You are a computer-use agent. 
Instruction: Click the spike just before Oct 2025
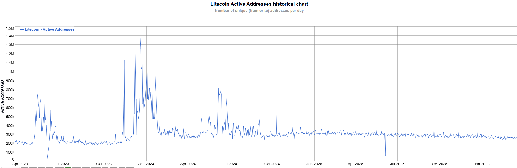point(434,124)
